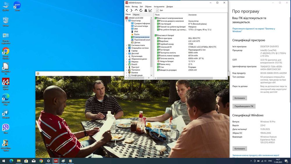Open Settings gear on the taskbar
The height and width of the screenshot is (164, 291).
[48, 161]
